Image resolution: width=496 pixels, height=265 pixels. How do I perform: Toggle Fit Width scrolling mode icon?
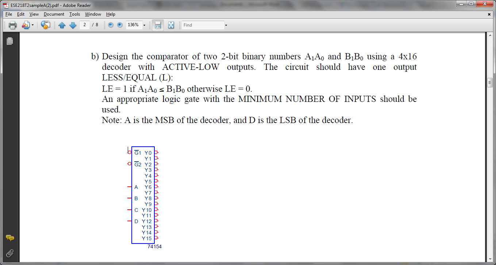158,25
